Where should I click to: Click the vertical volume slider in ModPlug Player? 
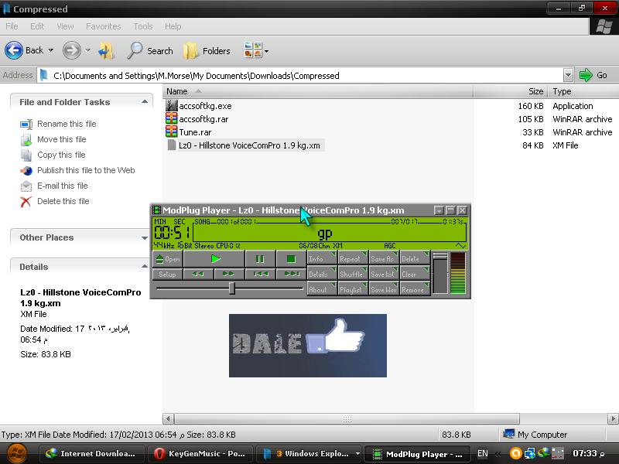[440, 273]
